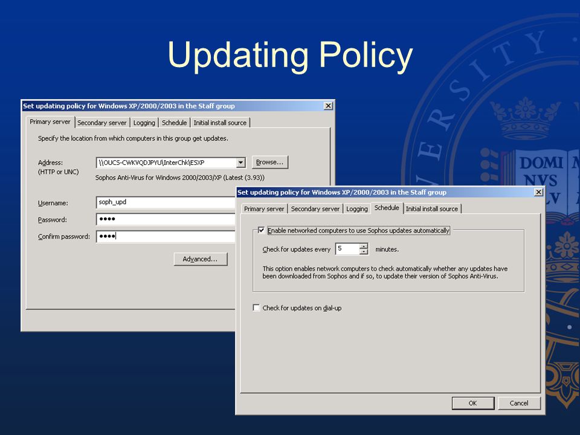
Task: Click in the Password field
Action: click(166, 219)
